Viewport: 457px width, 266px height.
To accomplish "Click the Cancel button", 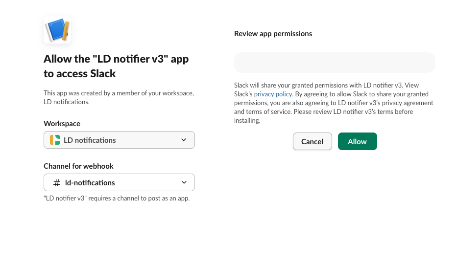I will (x=312, y=141).
